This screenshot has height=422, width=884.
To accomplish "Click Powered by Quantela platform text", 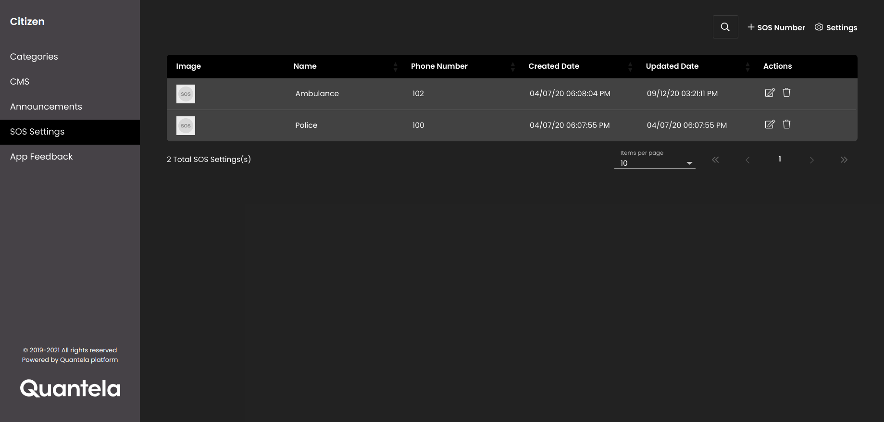I will point(70,360).
